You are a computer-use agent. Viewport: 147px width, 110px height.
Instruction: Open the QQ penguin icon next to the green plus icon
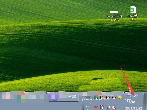point(114,98)
